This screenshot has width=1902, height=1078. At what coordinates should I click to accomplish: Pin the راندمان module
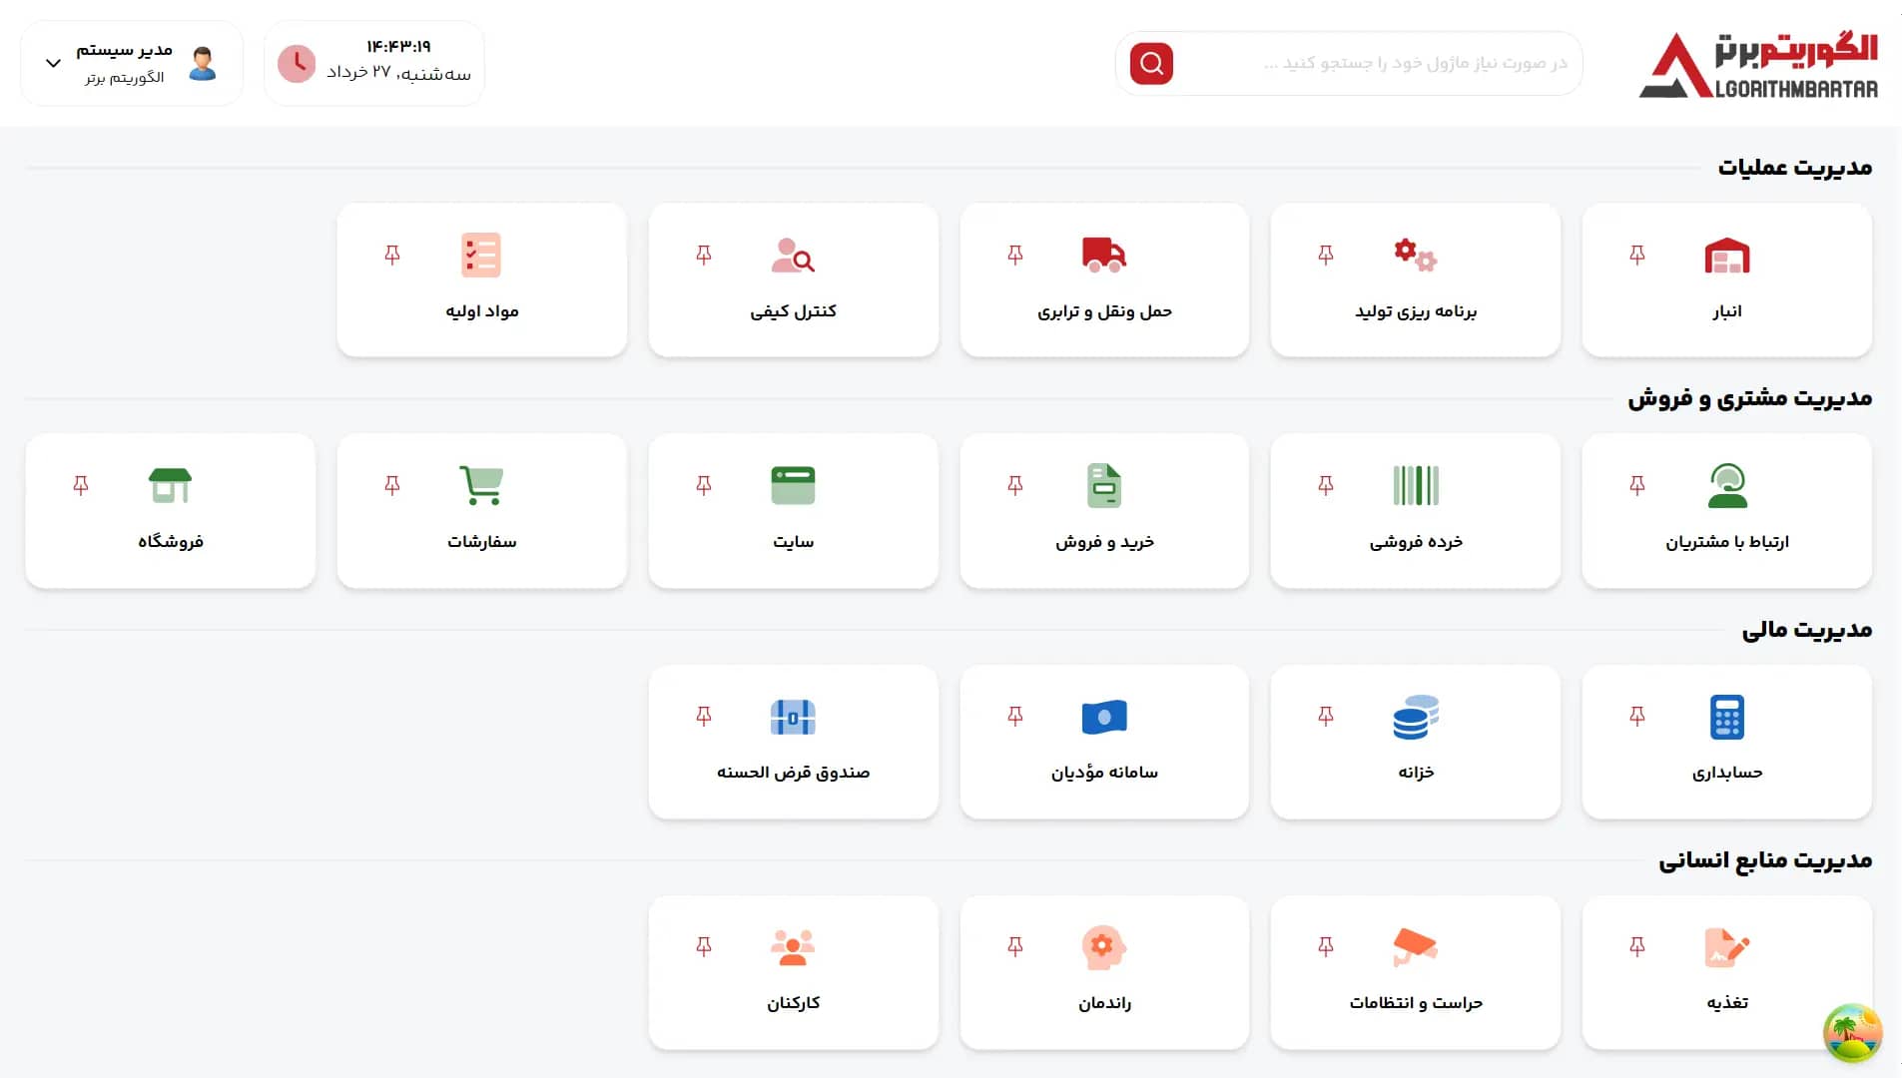[x=1014, y=947]
